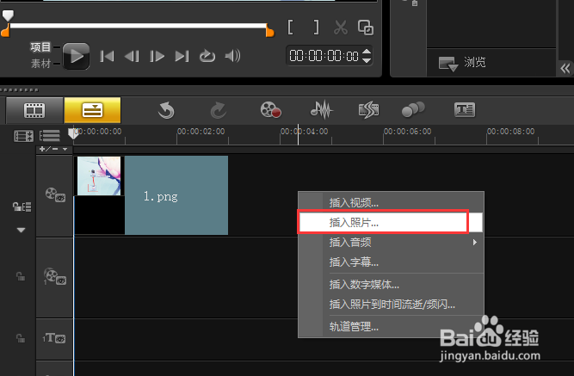Switch to storyboard view

pos(34,110)
